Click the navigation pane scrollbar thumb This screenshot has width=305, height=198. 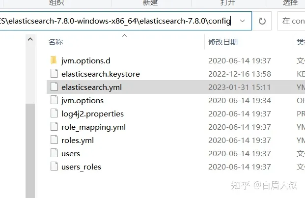click(30, 151)
